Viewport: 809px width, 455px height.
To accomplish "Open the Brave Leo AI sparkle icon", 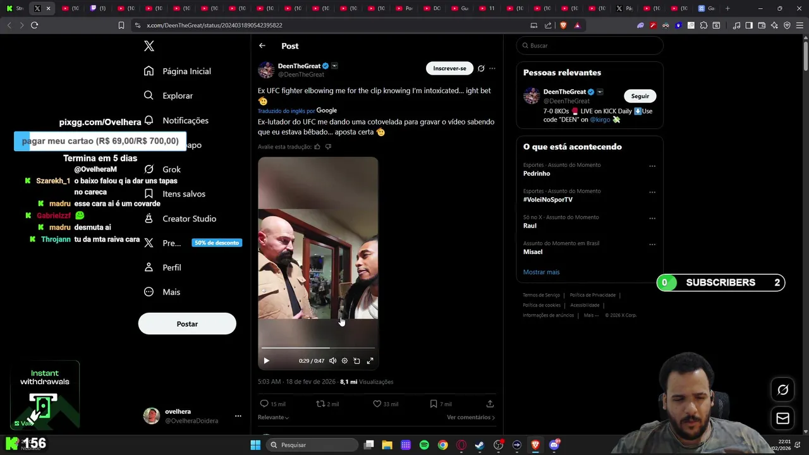I will pos(774,25).
